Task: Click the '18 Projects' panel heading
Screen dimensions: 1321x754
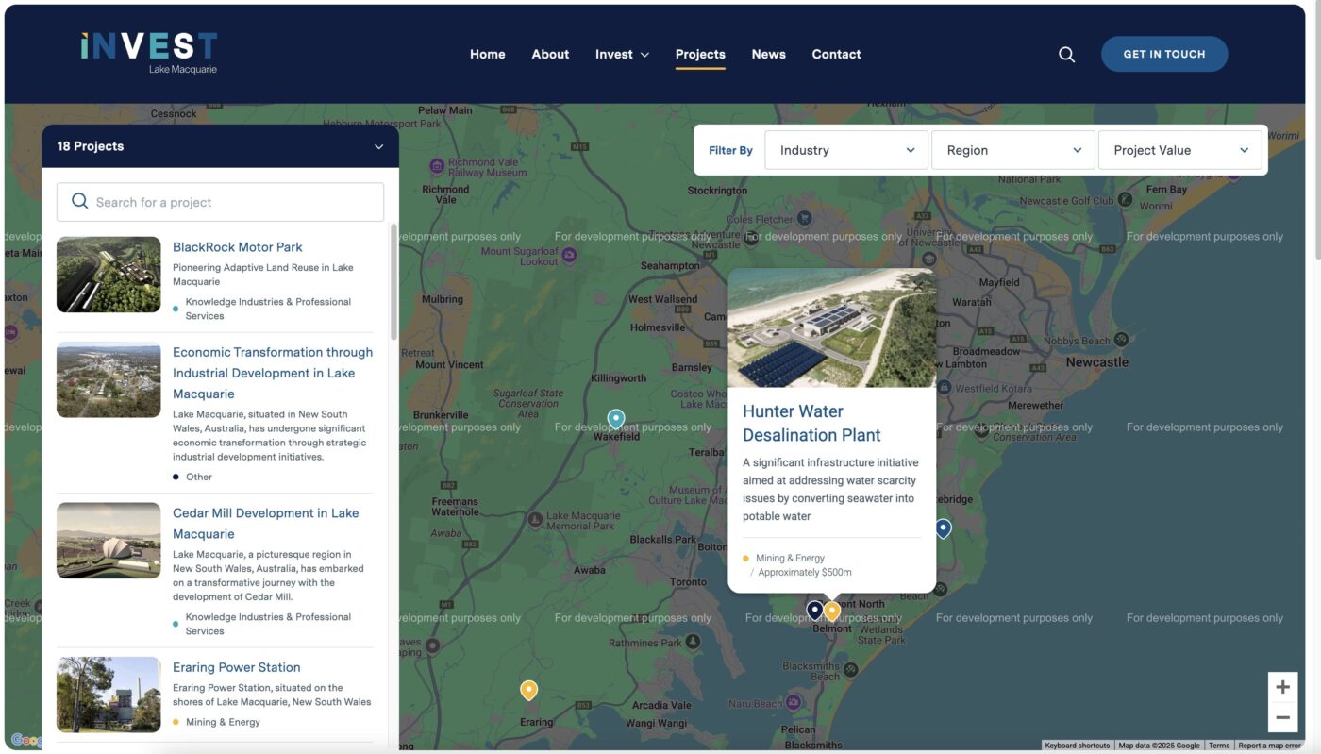Action: click(91, 146)
